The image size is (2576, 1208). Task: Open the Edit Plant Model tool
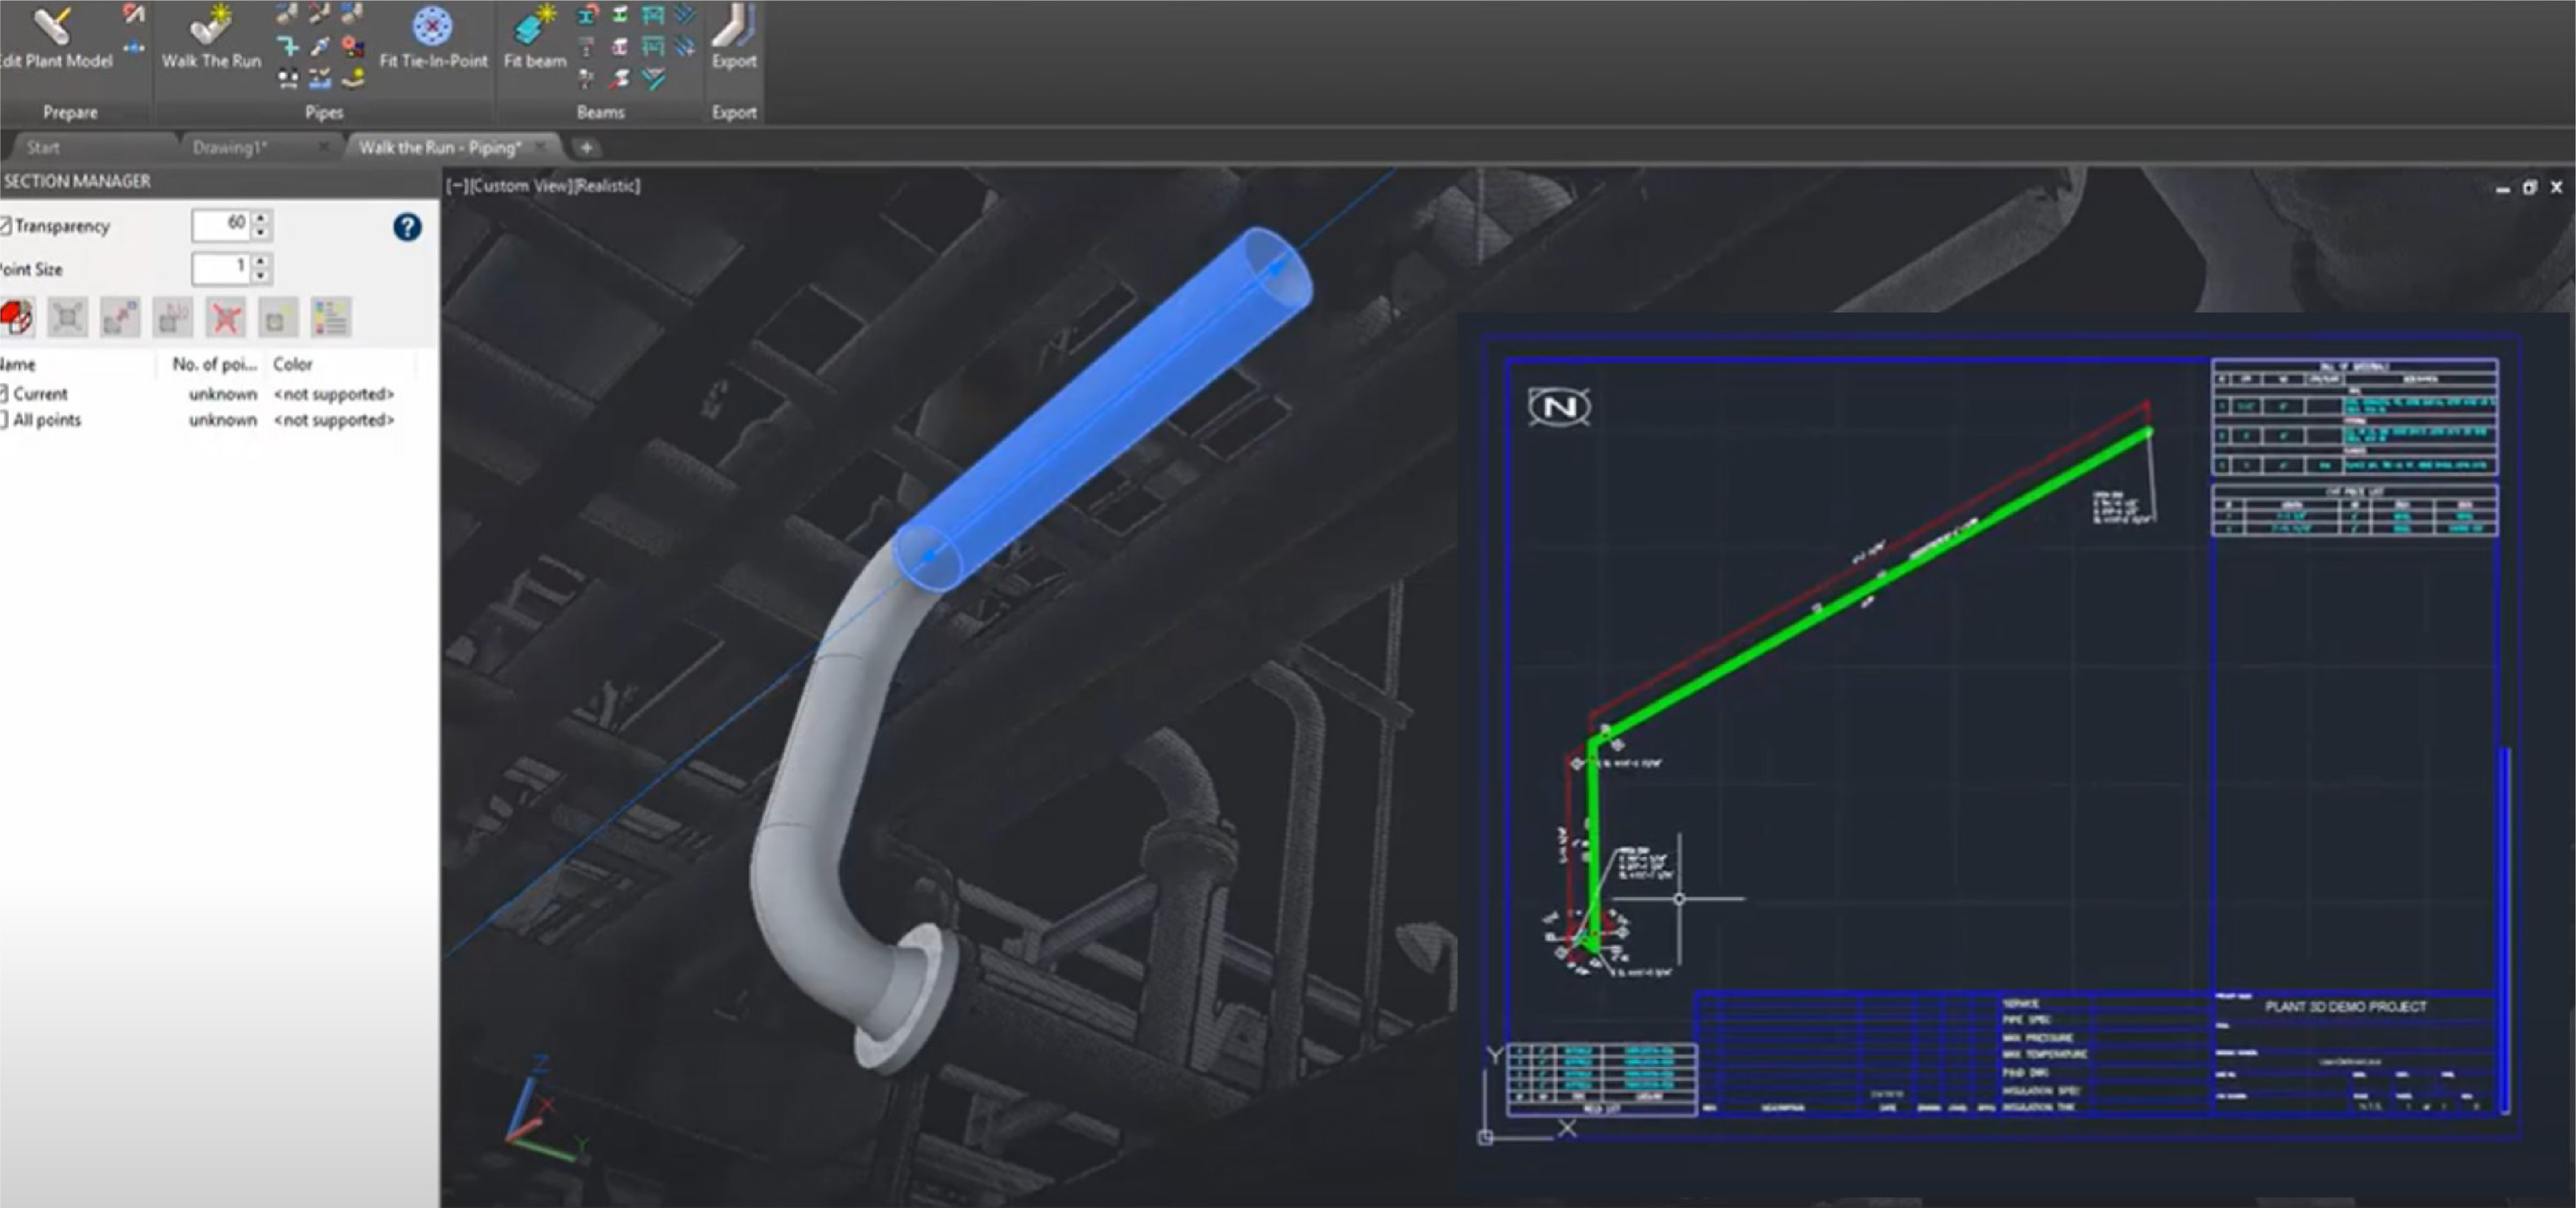55,38
